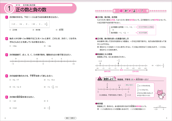Viewport: 172px width, 121px height.
Task: Click sub-item (2) −4m
Action: [x=47, y=46]
